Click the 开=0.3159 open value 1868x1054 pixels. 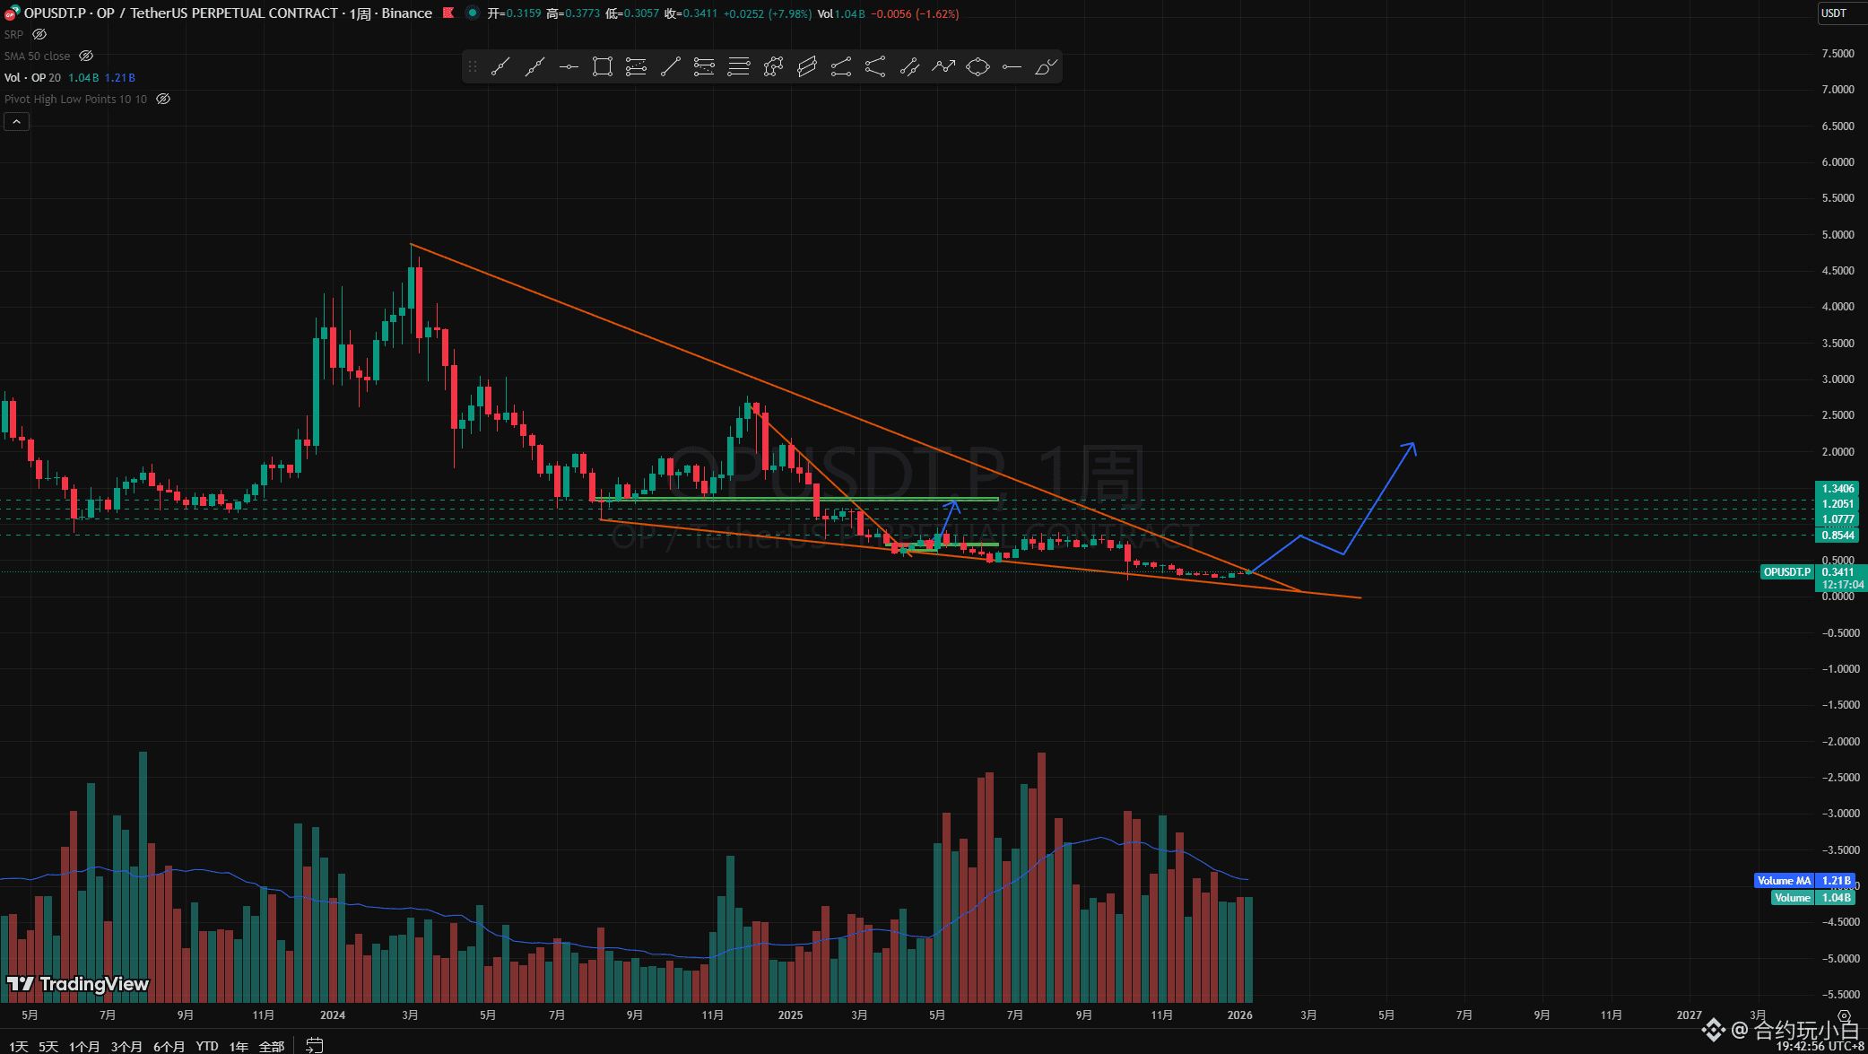click(x=514, y=13)
